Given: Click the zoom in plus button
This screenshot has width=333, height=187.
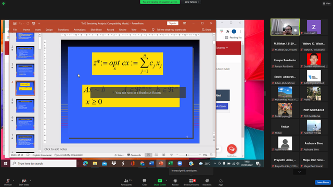Looking at the screenshot, I should [200, 155].
